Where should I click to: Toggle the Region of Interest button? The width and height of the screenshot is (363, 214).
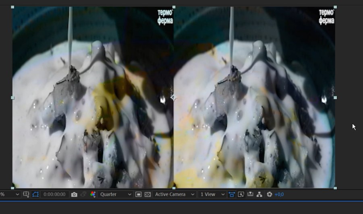[139, 194]
